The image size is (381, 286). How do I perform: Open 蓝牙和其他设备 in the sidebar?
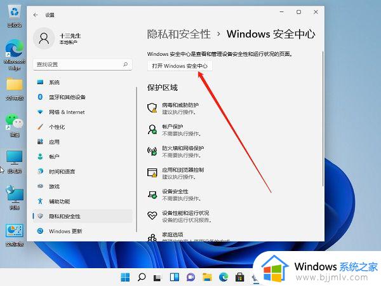click(x=67, y=97)
